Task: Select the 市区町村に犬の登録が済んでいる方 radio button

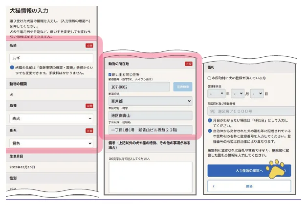Action: [x=209, y=78]
